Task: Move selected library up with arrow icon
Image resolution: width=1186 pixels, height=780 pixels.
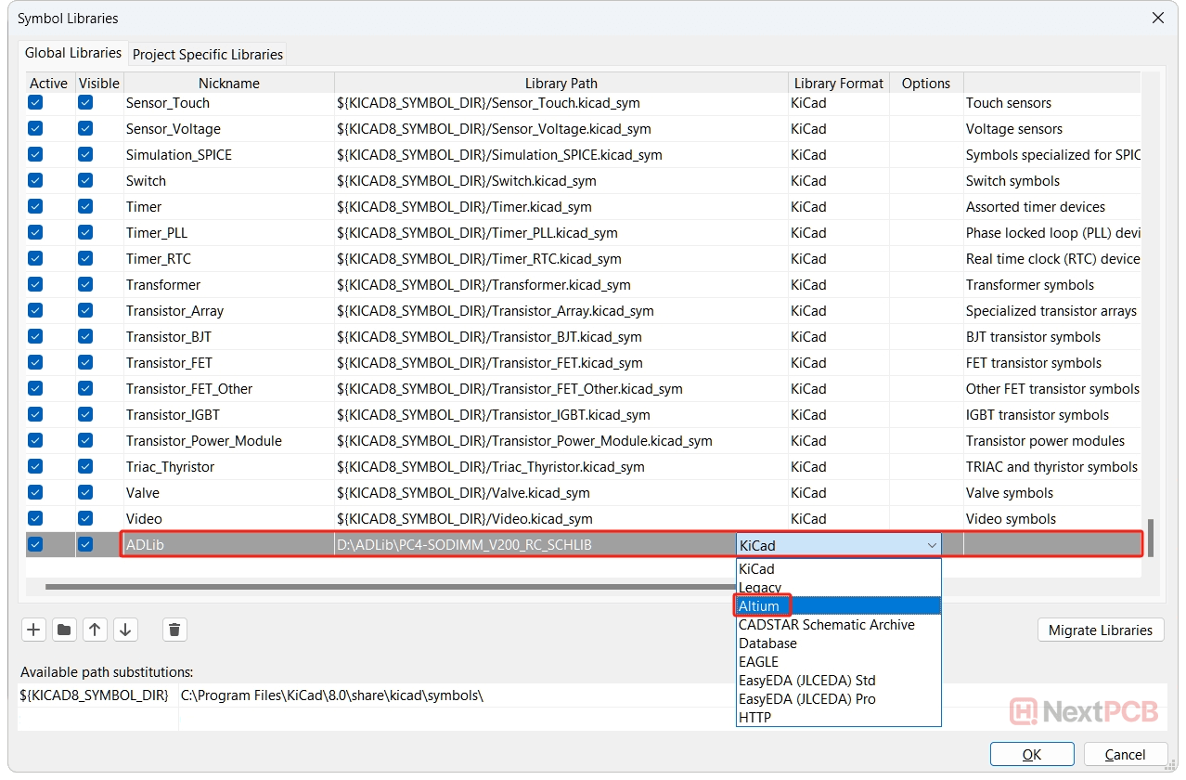Action: 95,630
